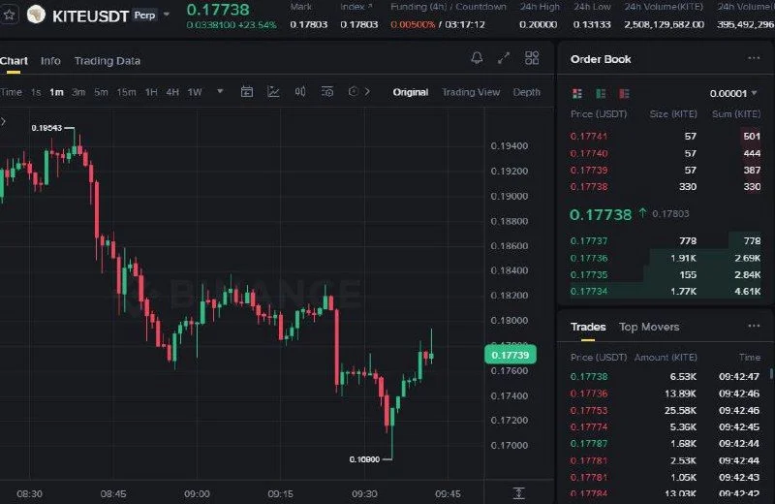Click bid price 0.17736 in order book
The width and height of the screenshot is (775, 504).
point(589,258)
